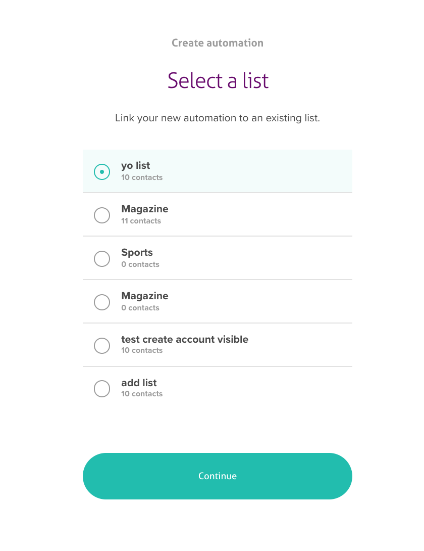Click "0 contacts" text under Sports
Viewport: 424px width, 551px height.
(x=140, y=264)
